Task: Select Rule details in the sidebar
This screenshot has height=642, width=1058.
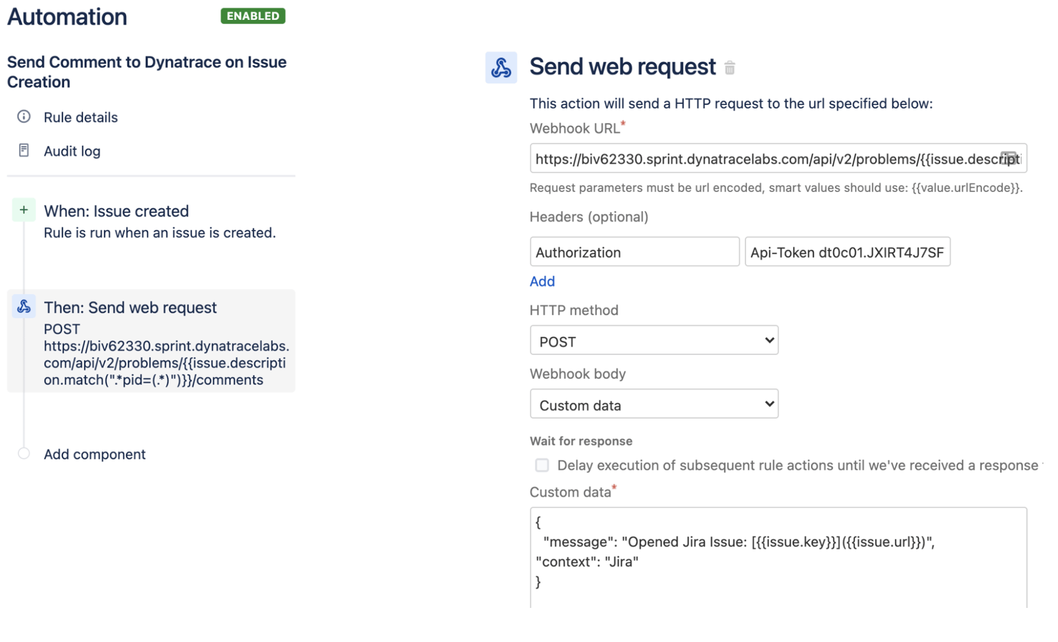Action: [81, 117]
